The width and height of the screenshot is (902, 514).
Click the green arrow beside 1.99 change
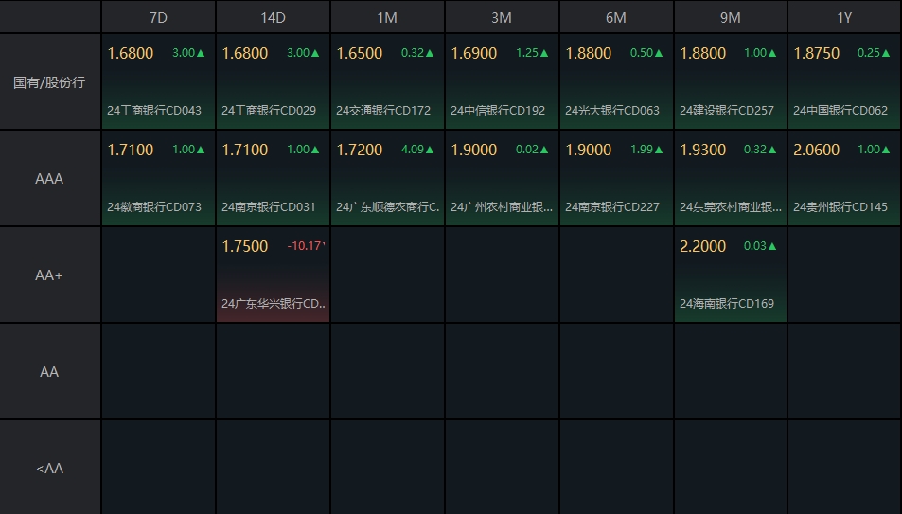point(660,150)
